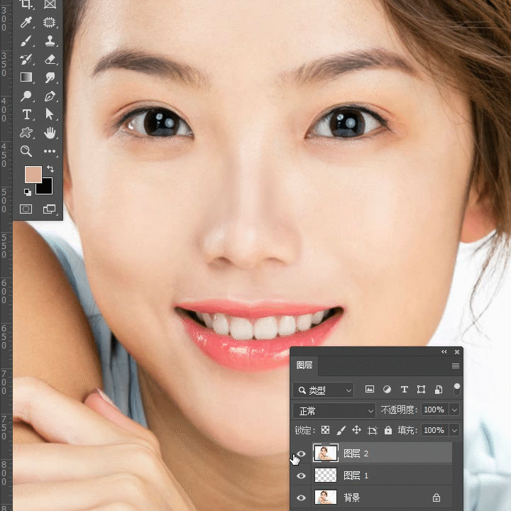511x511 pixels.
Task: Filter layers by adjustment layers
Action: coord(387,389)
